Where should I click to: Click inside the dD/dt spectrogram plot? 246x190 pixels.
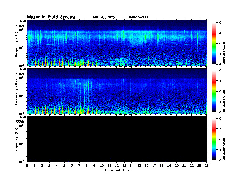(117, 91)
